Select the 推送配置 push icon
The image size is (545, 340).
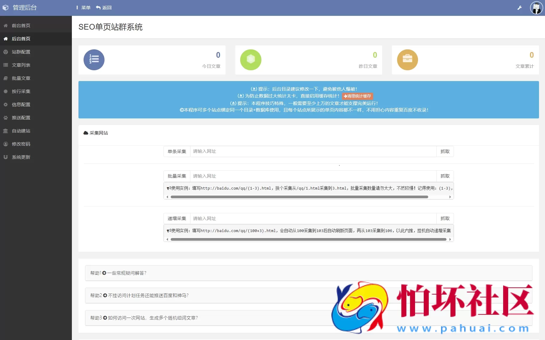5,118
